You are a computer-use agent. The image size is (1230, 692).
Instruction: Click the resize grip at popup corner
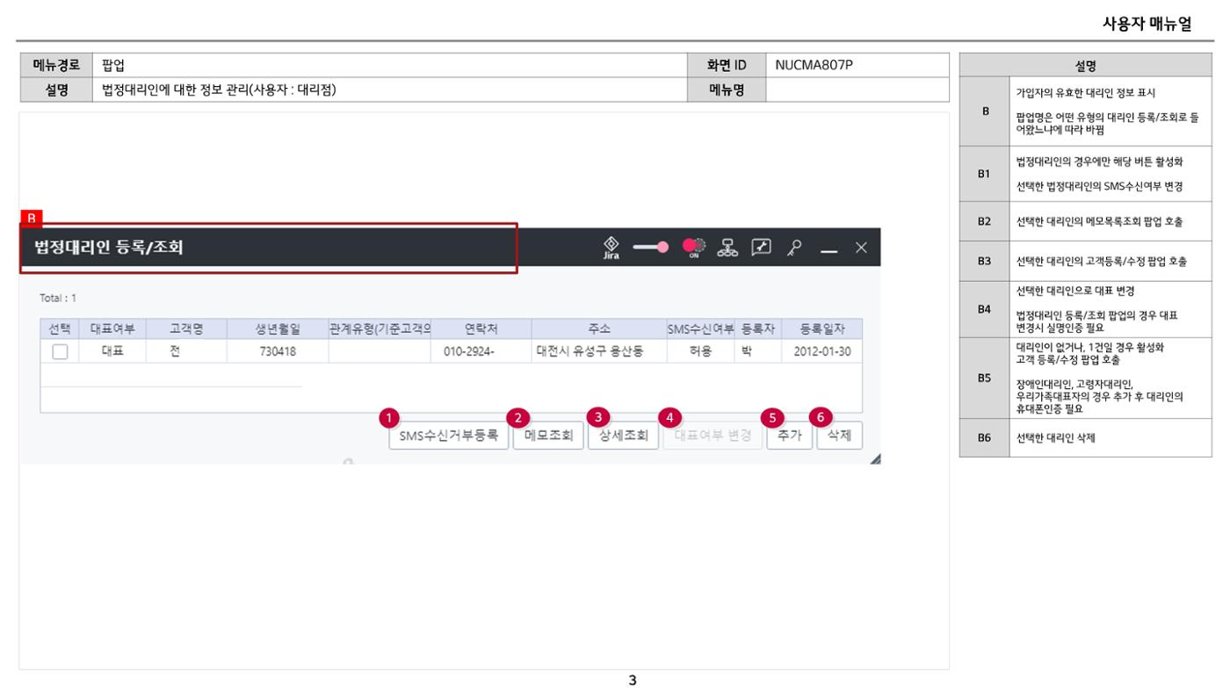[874, 458]
